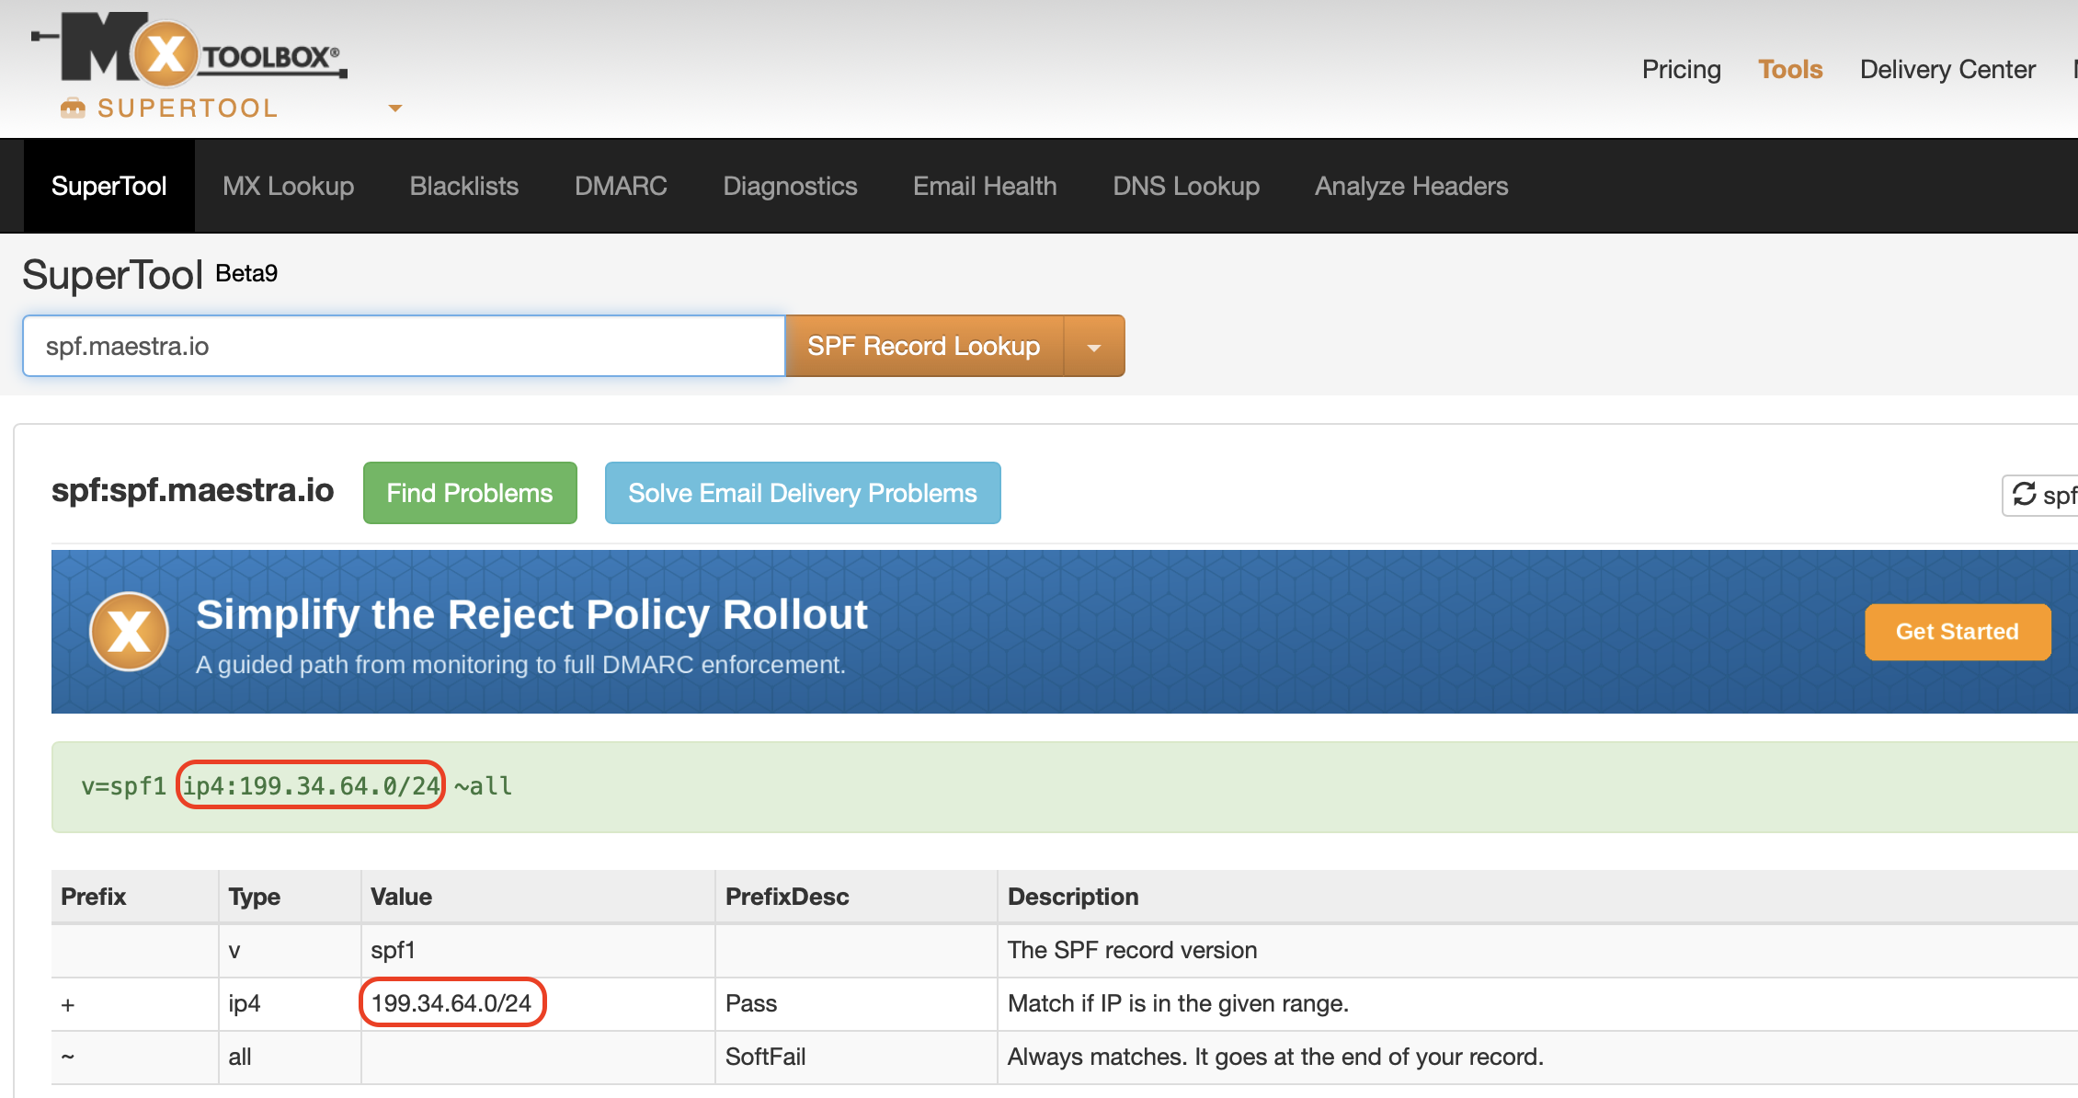This screenshot has height=1098, width=2078.
Task: Open the Pricing link
Action: point(1682,69)
